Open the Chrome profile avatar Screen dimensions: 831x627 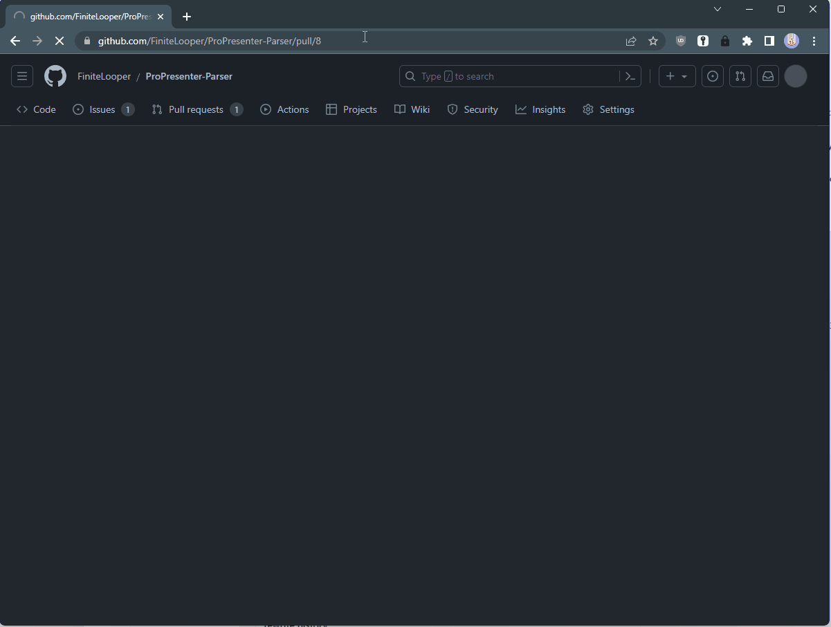point(792,41)
